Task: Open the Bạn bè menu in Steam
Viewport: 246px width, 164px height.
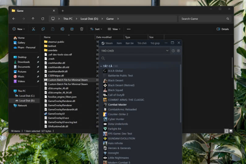Action: (130, 43)
